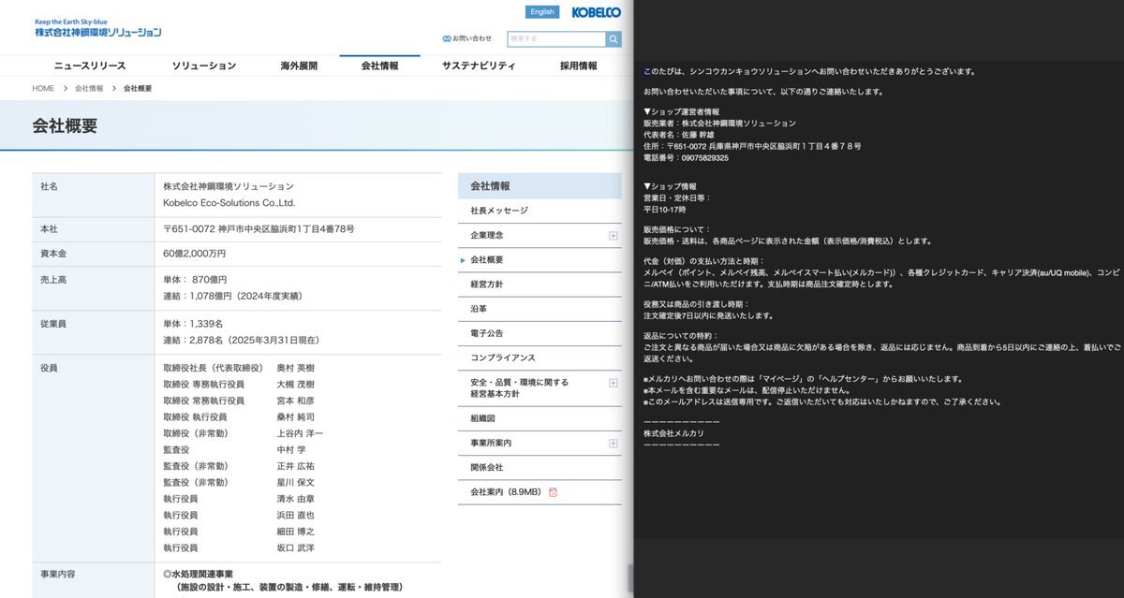Open 電子公告 in the sidebar
Viewport: 1124px width, 598px height.
pyautogui.click(x=487, y=333)
